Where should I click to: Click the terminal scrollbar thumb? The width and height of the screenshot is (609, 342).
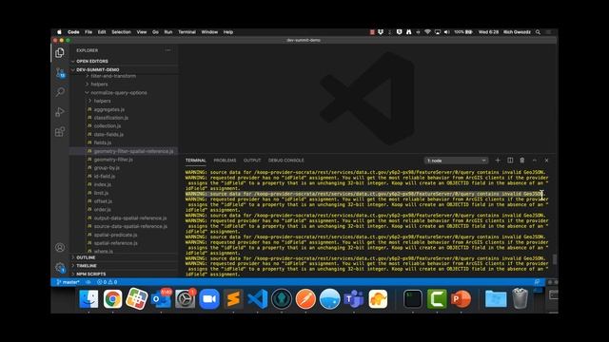(555, 259)
